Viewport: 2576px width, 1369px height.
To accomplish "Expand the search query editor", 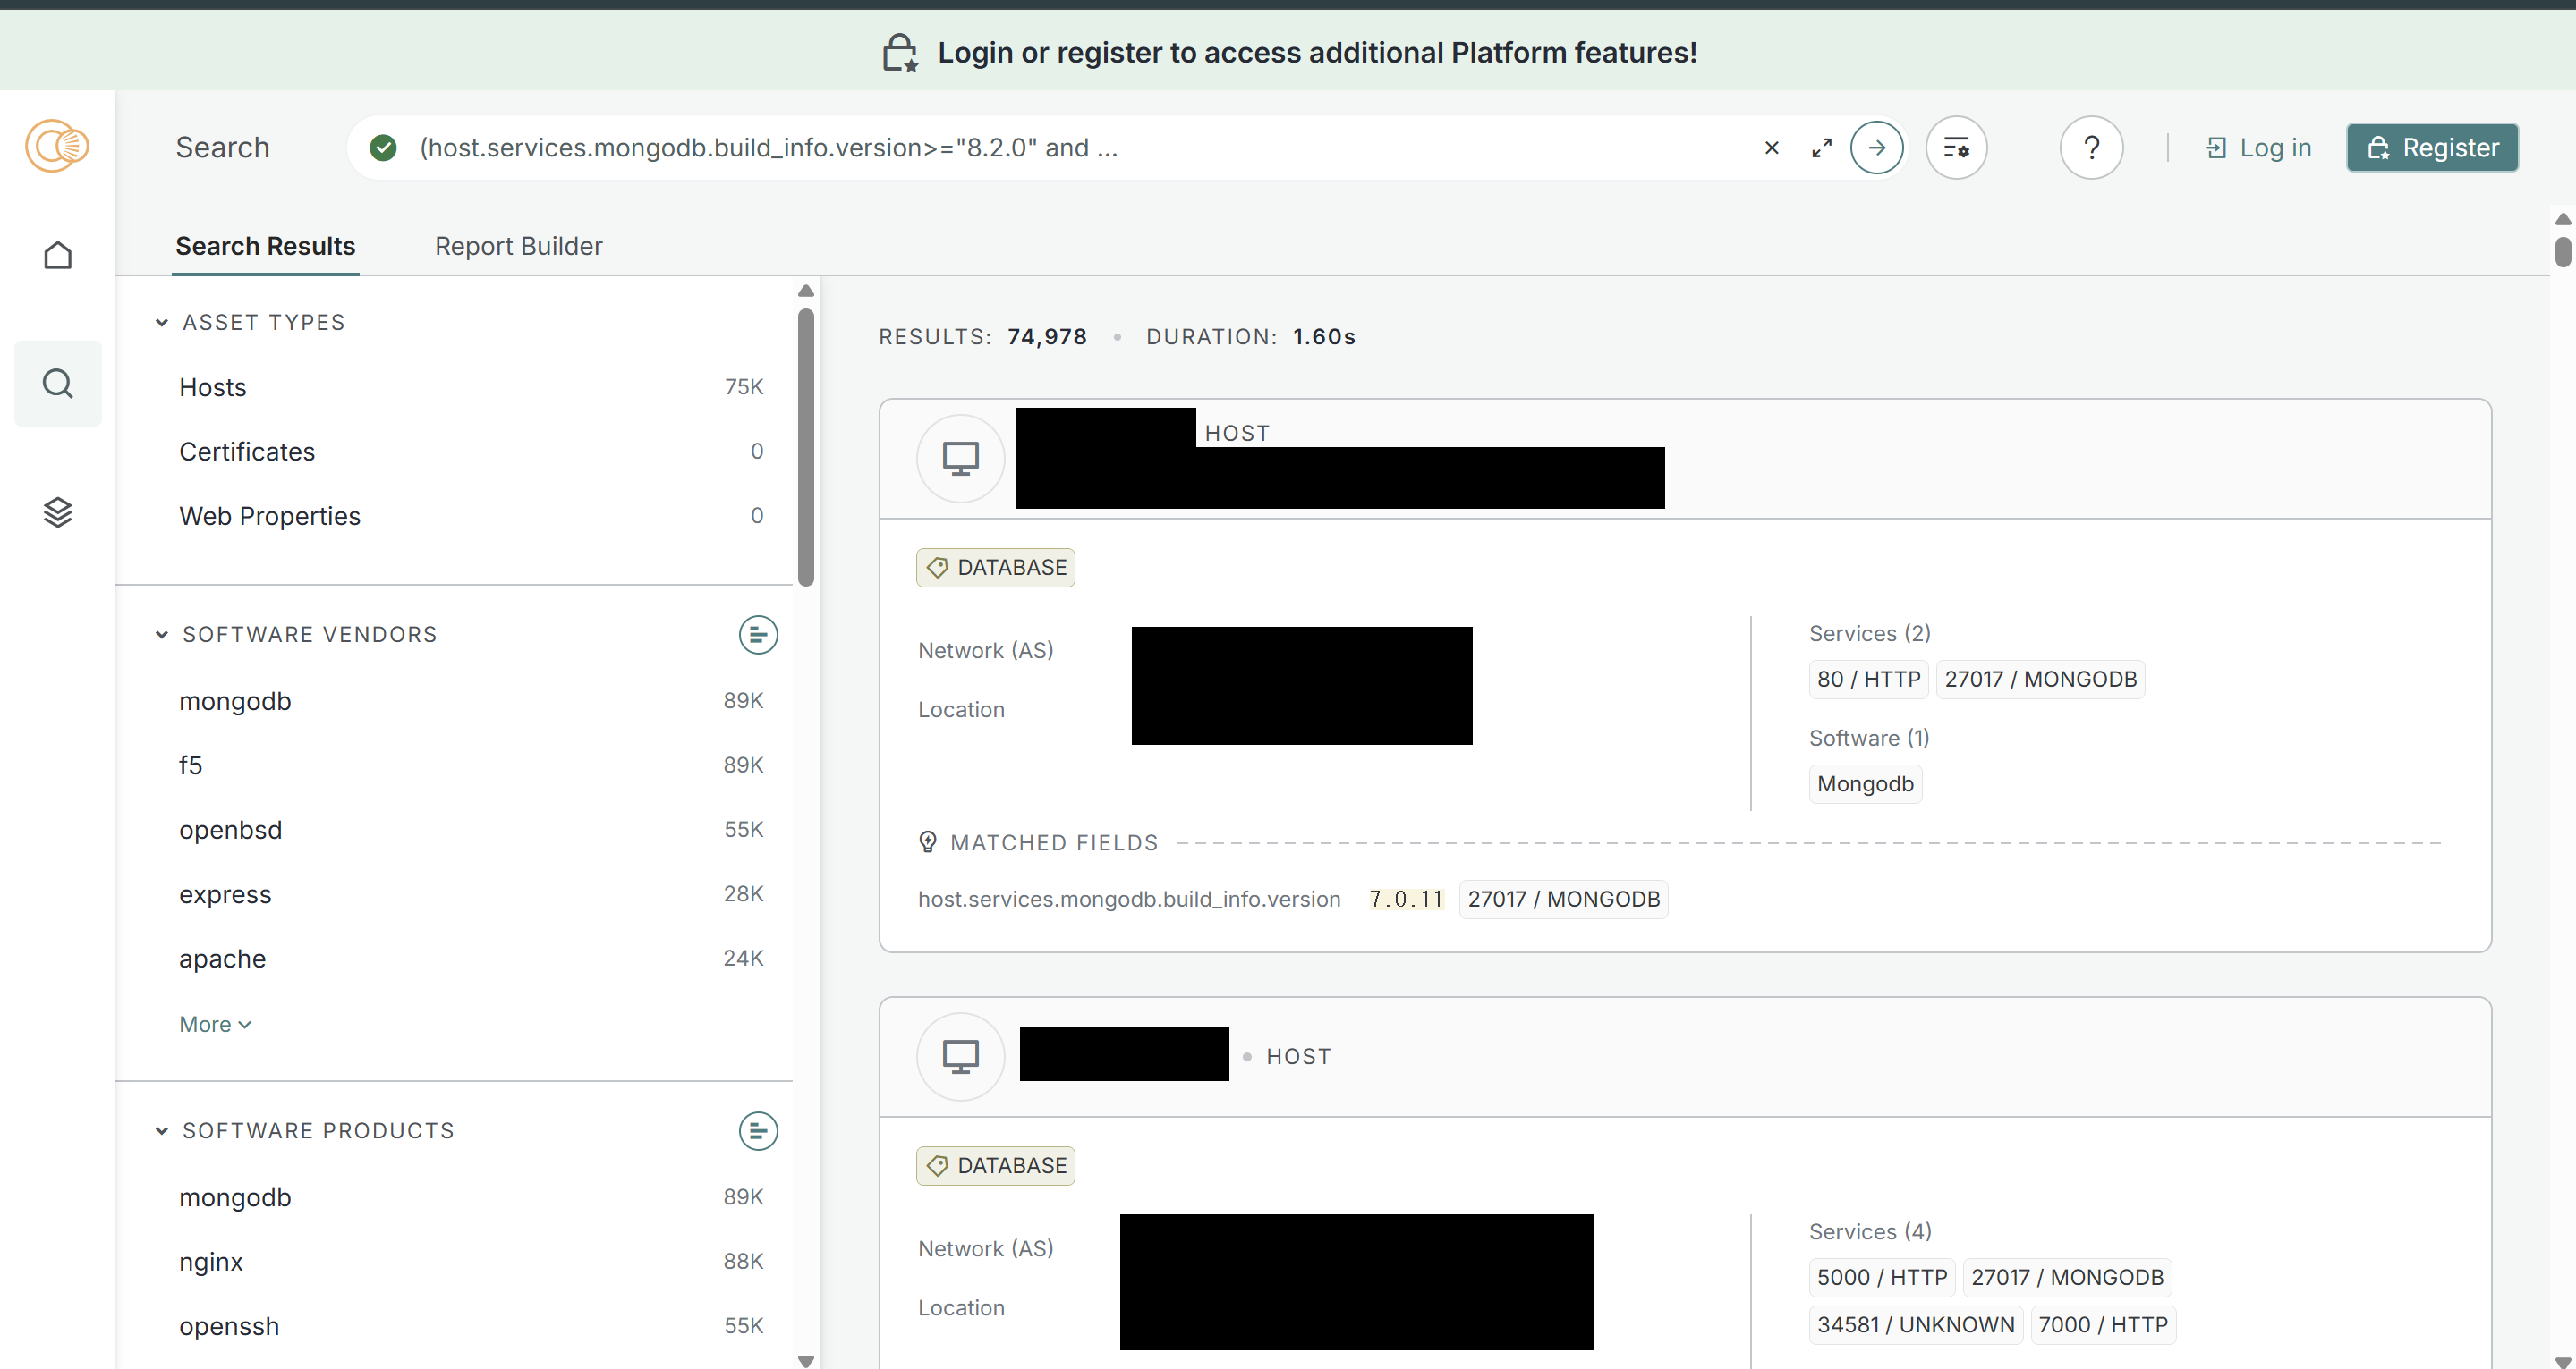I will coord(1822,148).
